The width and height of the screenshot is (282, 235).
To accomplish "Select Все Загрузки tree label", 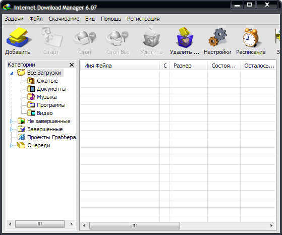I will point(44,73).
